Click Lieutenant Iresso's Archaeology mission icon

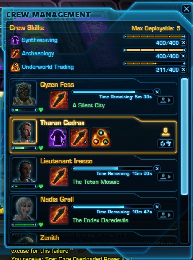point(59,176)
